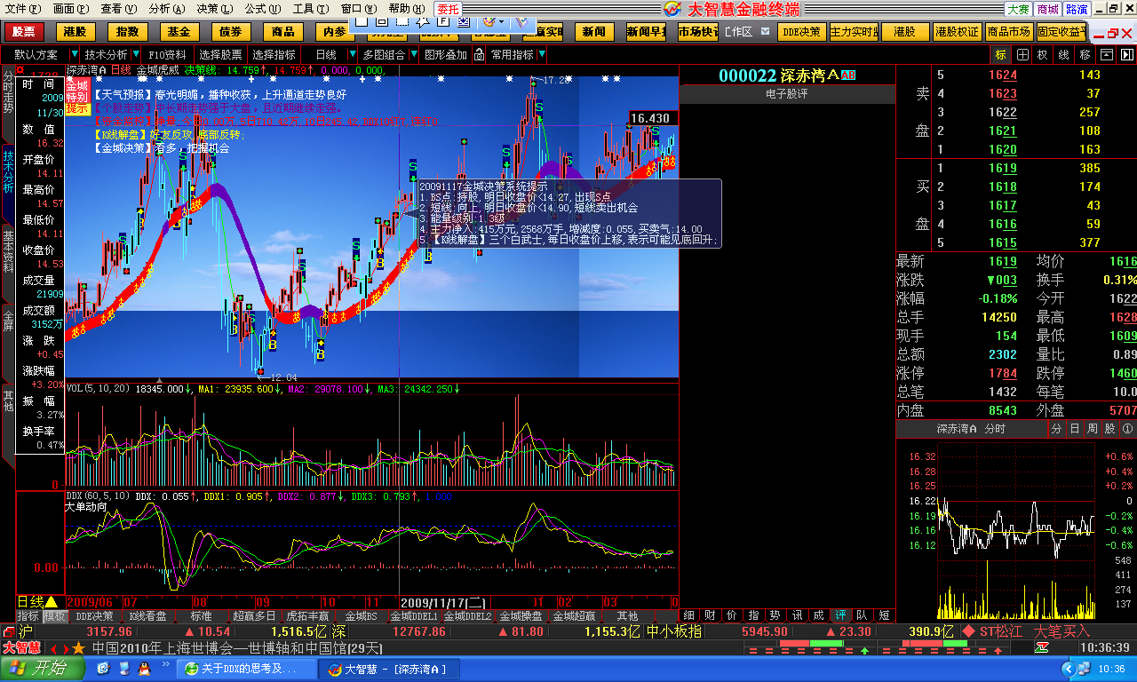Click the stock code 000022 title
The width and height of the screenshot is (1137, 682).
748,75
